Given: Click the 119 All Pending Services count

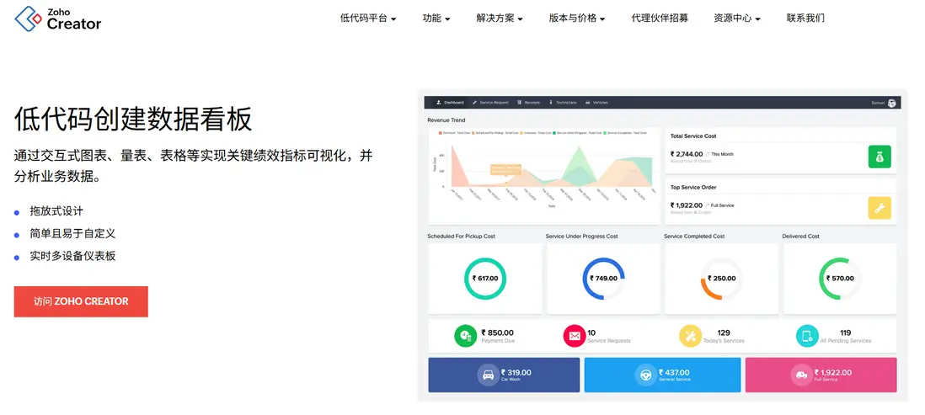Looking at the screenshot, I should (x=845, y=333).
